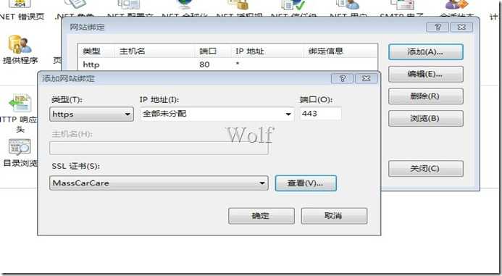Click the 关闭(C) button in 网站绑定

coord(425,168)
